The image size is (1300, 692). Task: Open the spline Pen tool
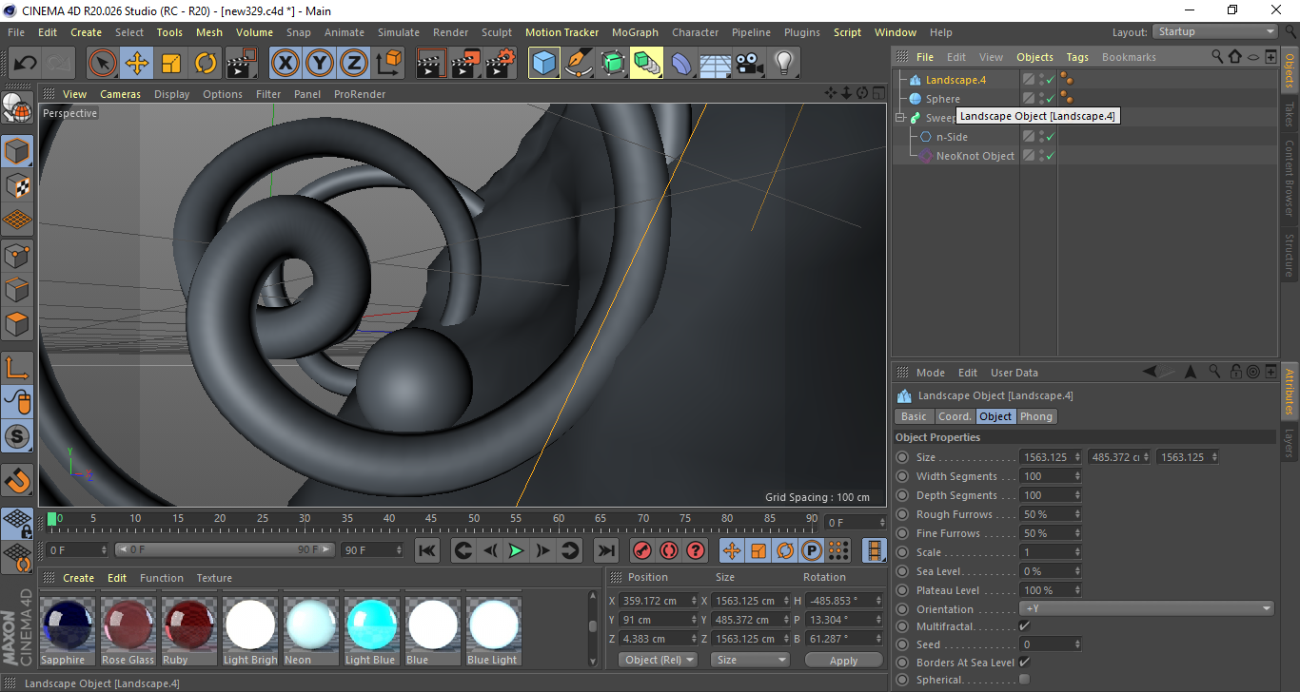(x=579, y=64)
